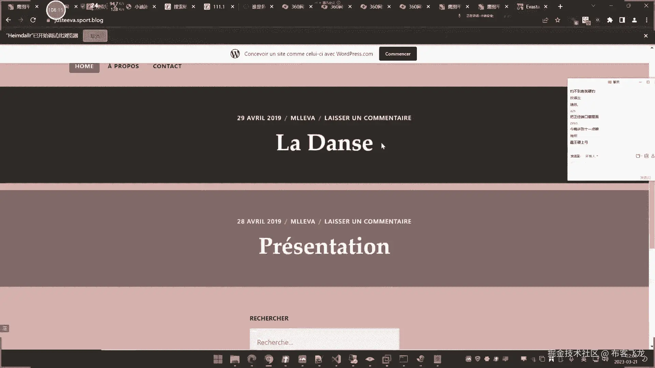Reload the page with the refresh icon
Screen dimensions: 655x368
pos(33,20)
